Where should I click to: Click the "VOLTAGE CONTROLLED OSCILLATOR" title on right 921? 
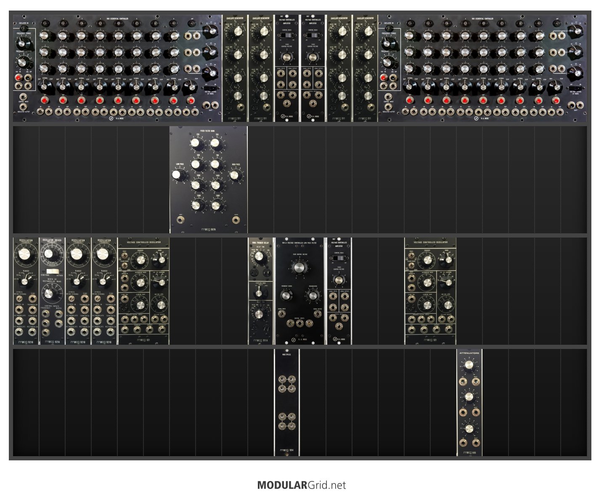(430, 242)
